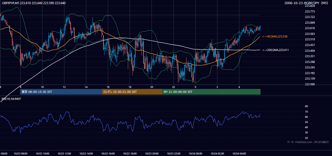Click the RSI(14) 64.9407 indicator label
This screenshot has width=332, height=156.
[x=11, y=99]
